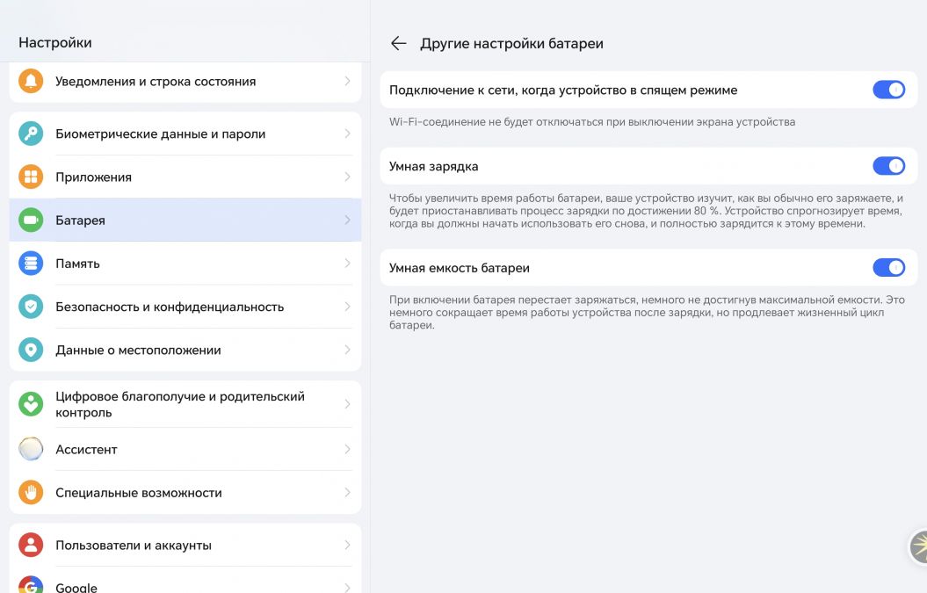The image size is (927, 593).
Task: Turn off Умная емкость батареи switch
Action: click(x=888, y=267)
